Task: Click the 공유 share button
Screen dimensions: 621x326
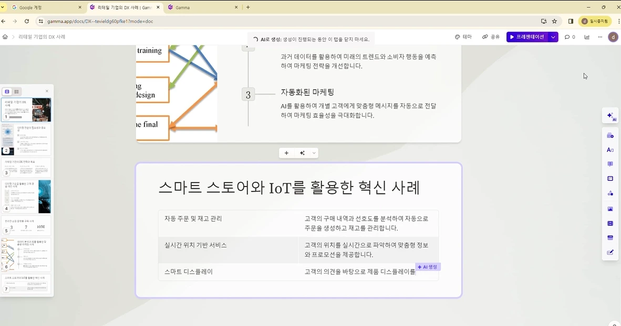Action: (491, 37)
